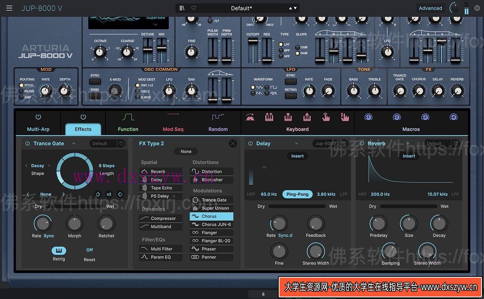Open the preset library browser icon
This screenshot has width=484, height=299.
coord(182,8)
